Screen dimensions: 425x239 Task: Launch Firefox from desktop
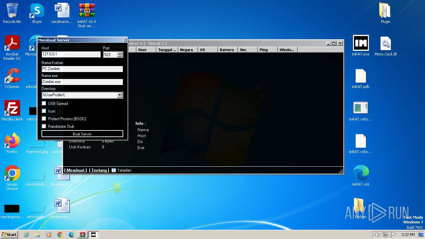tap(12, 143)
